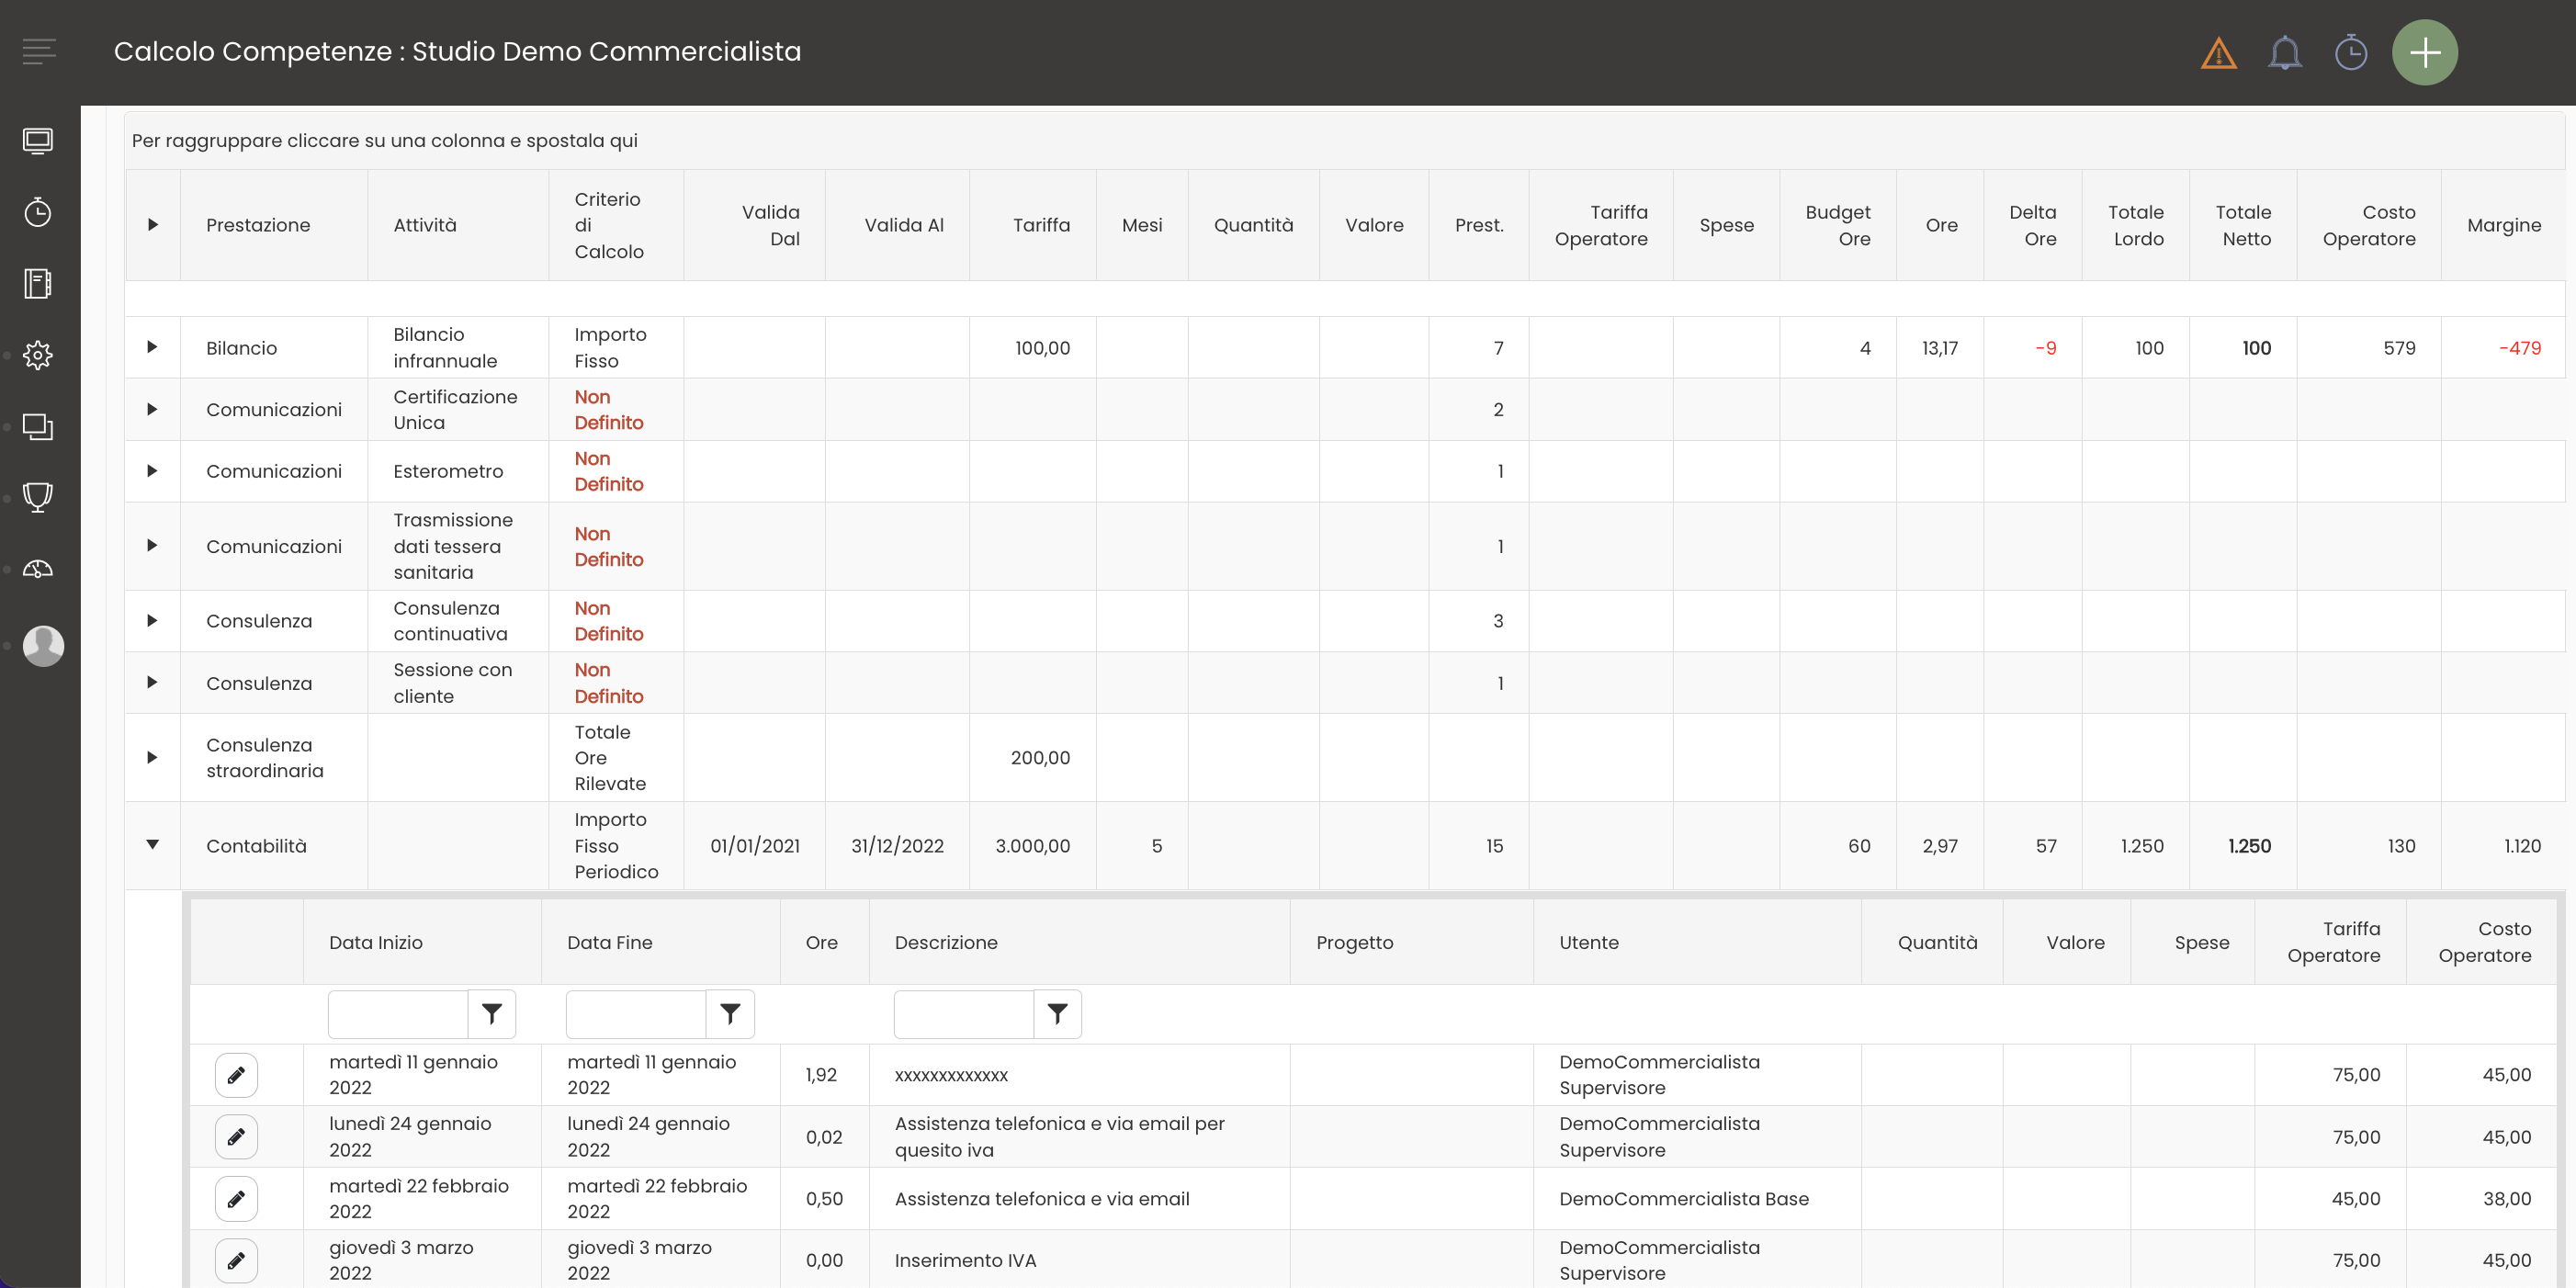Screen dimensions: 2576x1288
Task: Click the 3.000,00 tariffa cell
Action: coord(1032,846)
